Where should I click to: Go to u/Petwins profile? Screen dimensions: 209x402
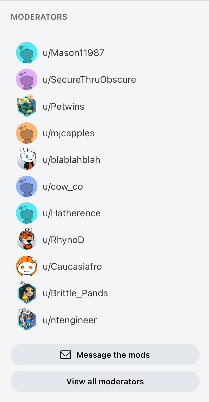pyautogui.click(x=63, y=106)
